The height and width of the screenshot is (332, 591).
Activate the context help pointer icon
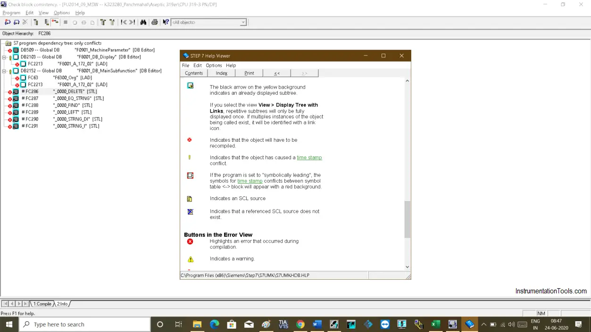point(166,22)
